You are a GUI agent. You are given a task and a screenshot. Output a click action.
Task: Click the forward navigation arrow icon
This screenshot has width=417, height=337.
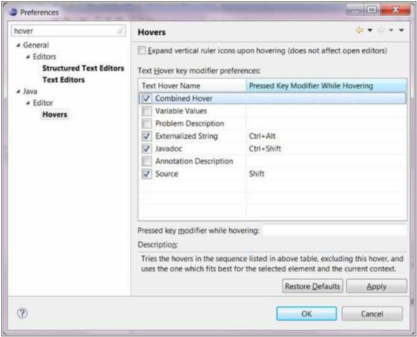[x=380, y=32]
